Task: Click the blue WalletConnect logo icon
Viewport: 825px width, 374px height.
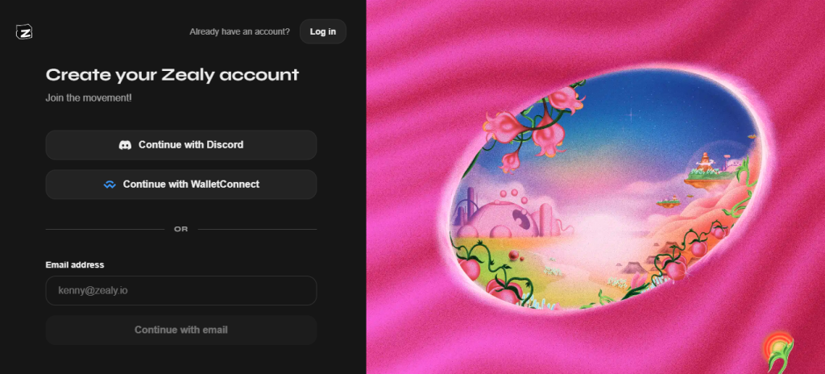Action: [x=110, y=185]
